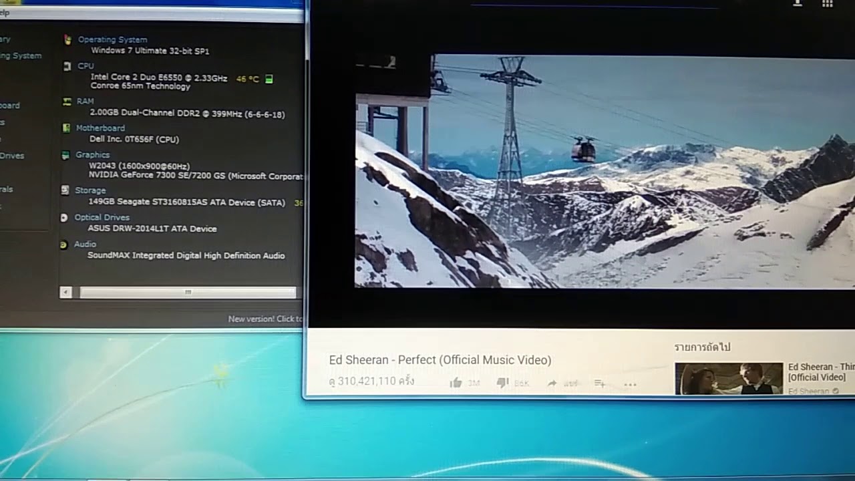The image size is (855, 481).
Task: Click the Audio speaker icon
Action: [63, 245]
